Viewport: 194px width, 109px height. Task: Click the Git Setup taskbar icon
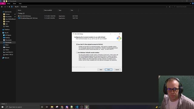coord(87,107)
